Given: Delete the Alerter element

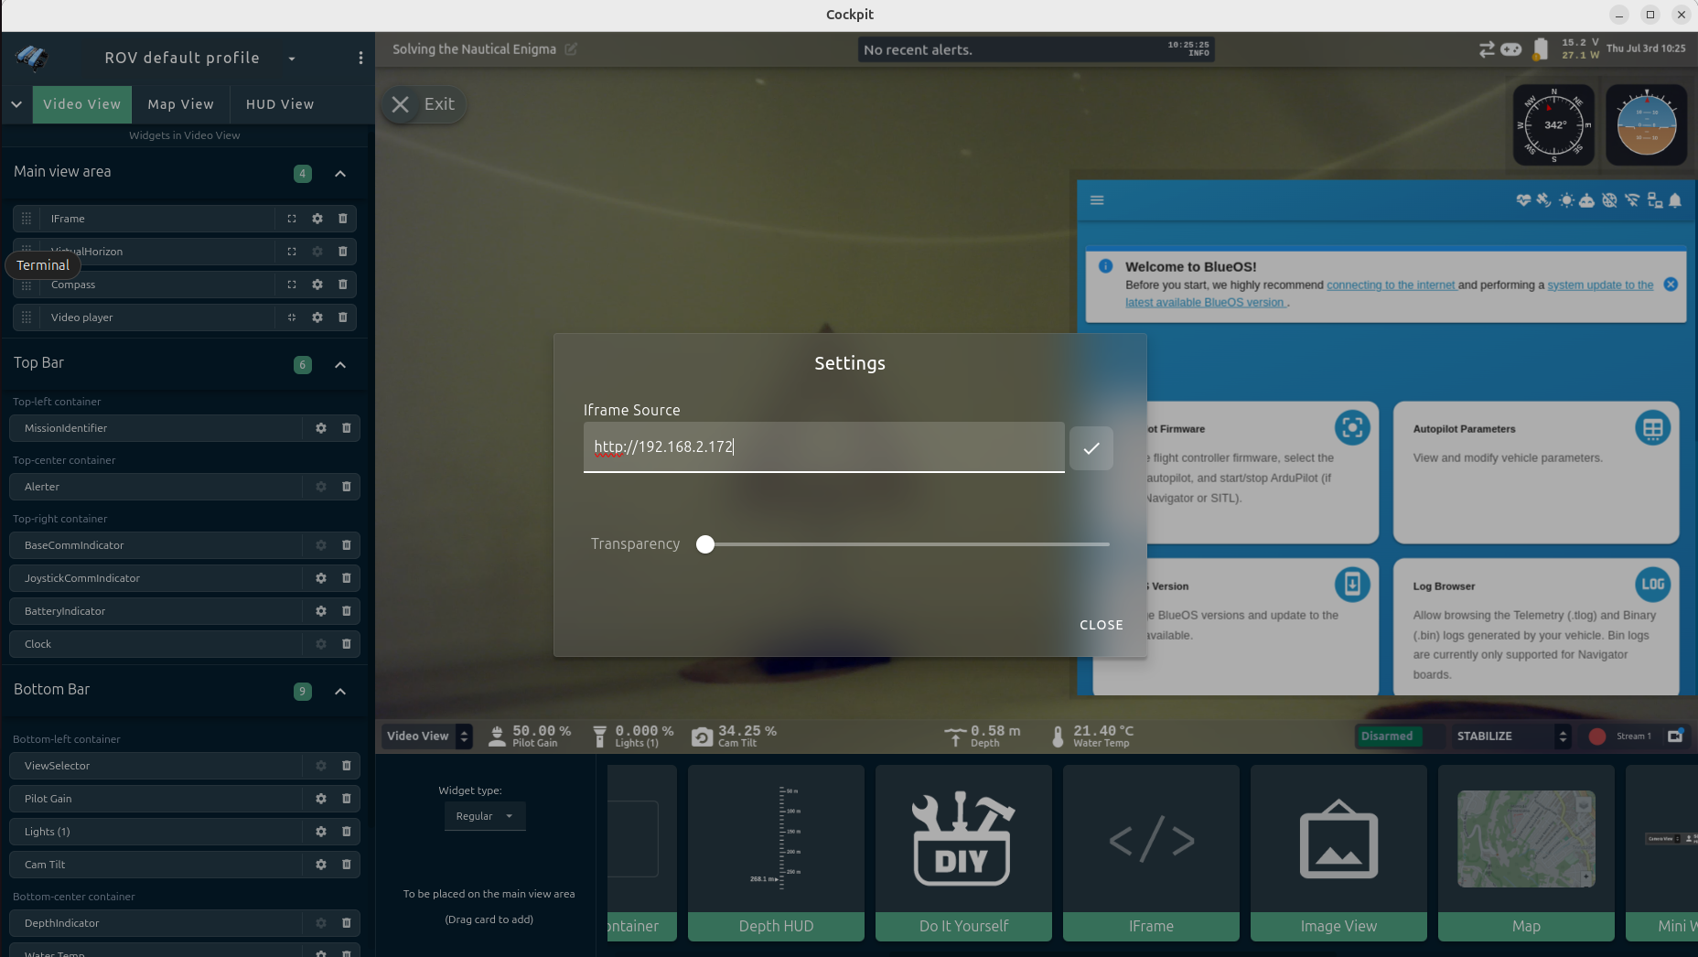Looking at the screenshot, I should point(347,487).
